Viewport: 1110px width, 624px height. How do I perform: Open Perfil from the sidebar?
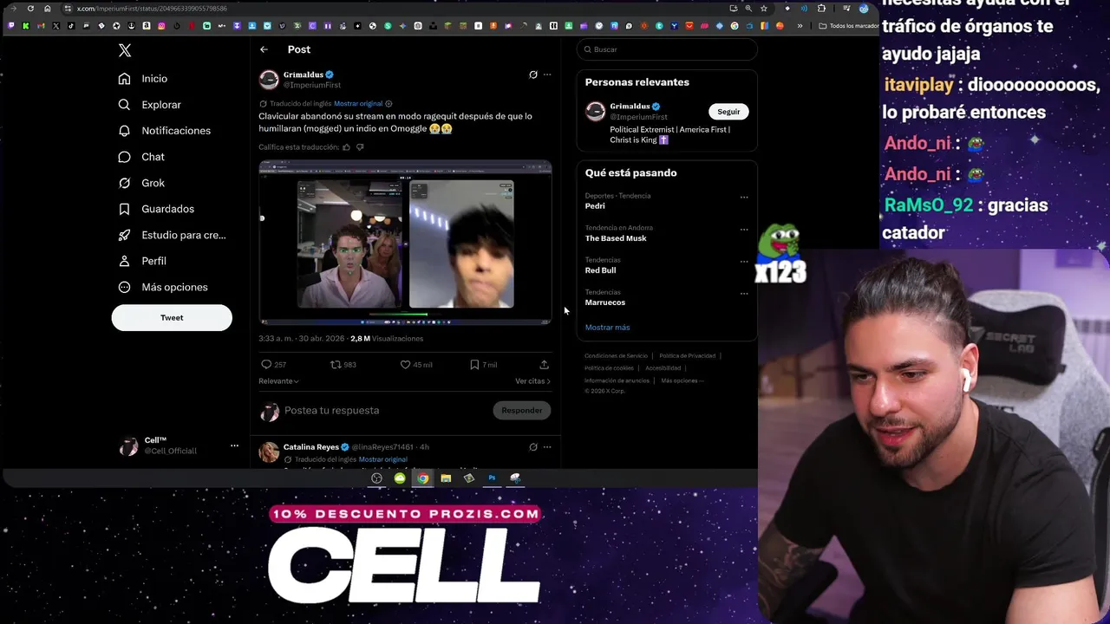[142, 261]
